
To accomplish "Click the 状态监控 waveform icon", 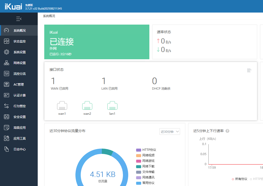I will point(6,41).
